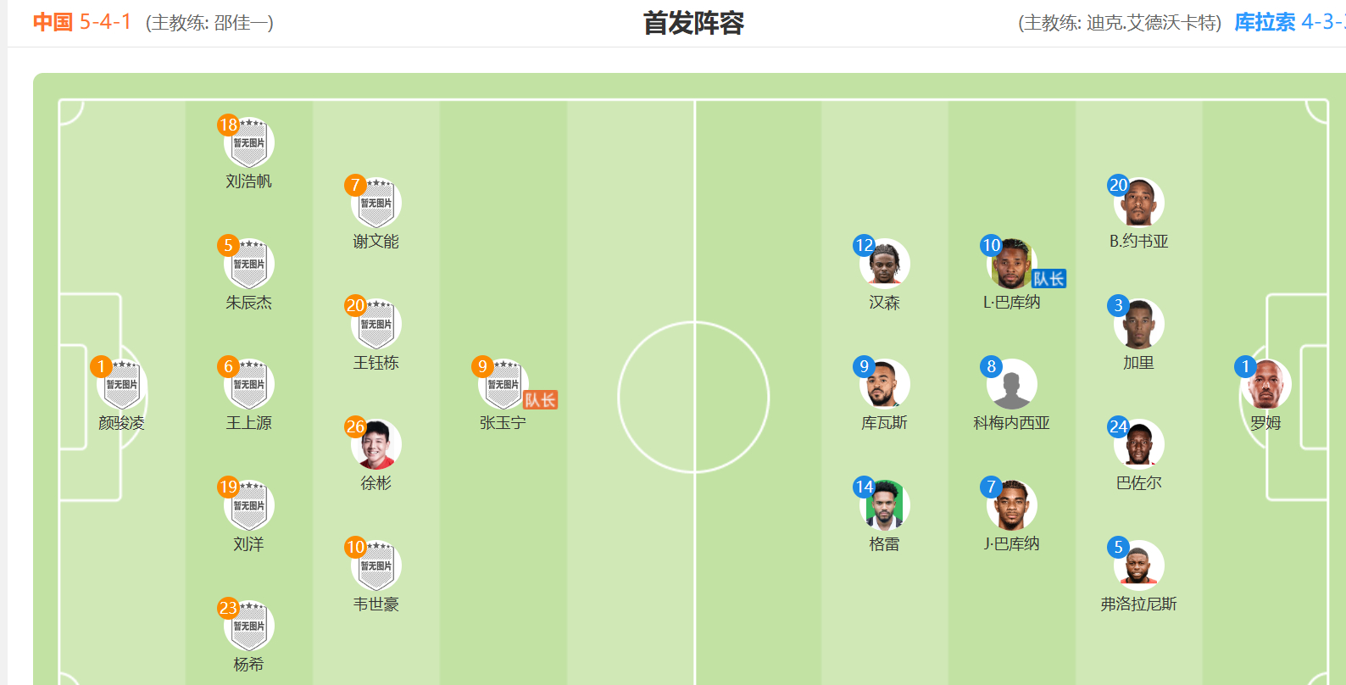Image resolution: width=1346 pixels, height=685 pixels.
Task: Click goalkeeper 罗姆's photo
Action: point(1266,386)
